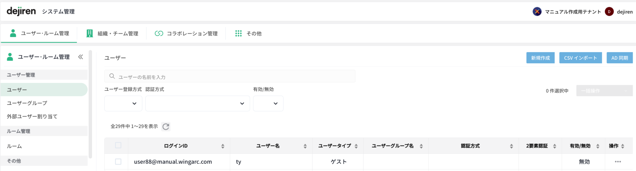The height and width of the screenshot is (171, 636).
Task: Switch to 組織・チーム管理 tab
Action: tap(112, 33)
